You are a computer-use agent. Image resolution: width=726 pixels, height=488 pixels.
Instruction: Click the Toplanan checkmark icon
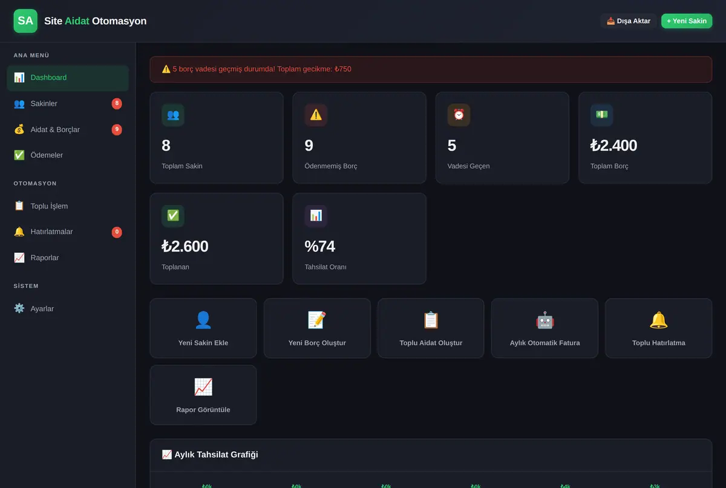point(173,216)
